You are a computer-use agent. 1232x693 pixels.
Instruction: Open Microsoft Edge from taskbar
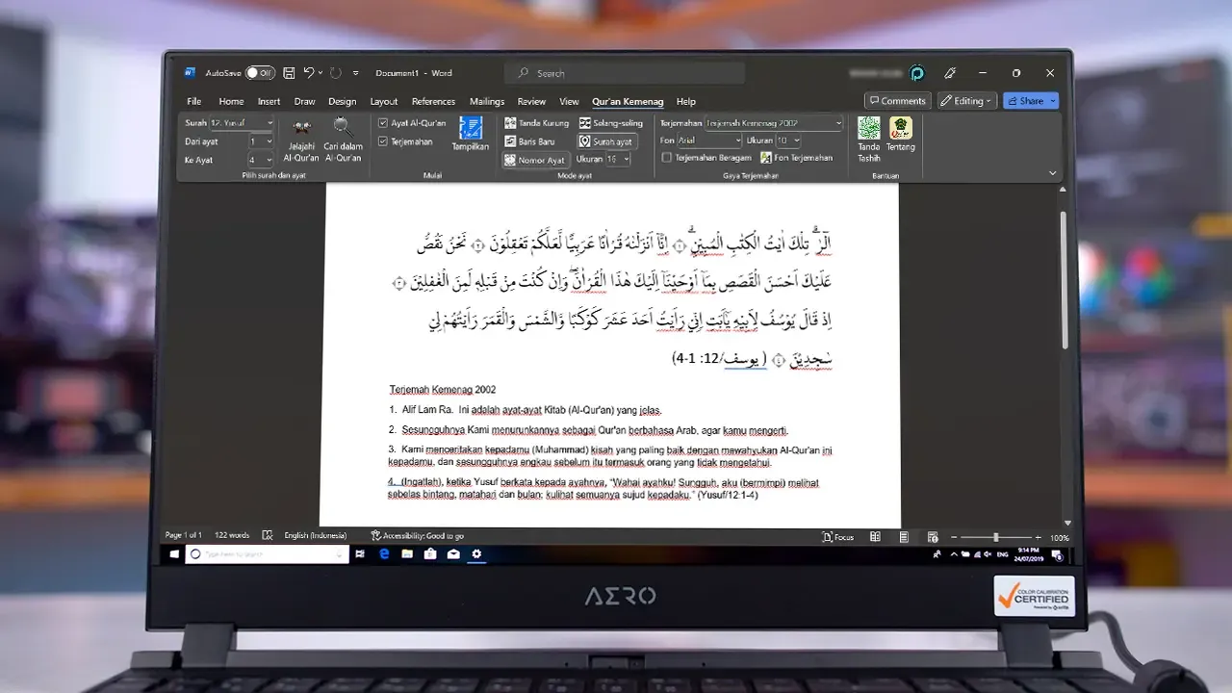[383, 554]
